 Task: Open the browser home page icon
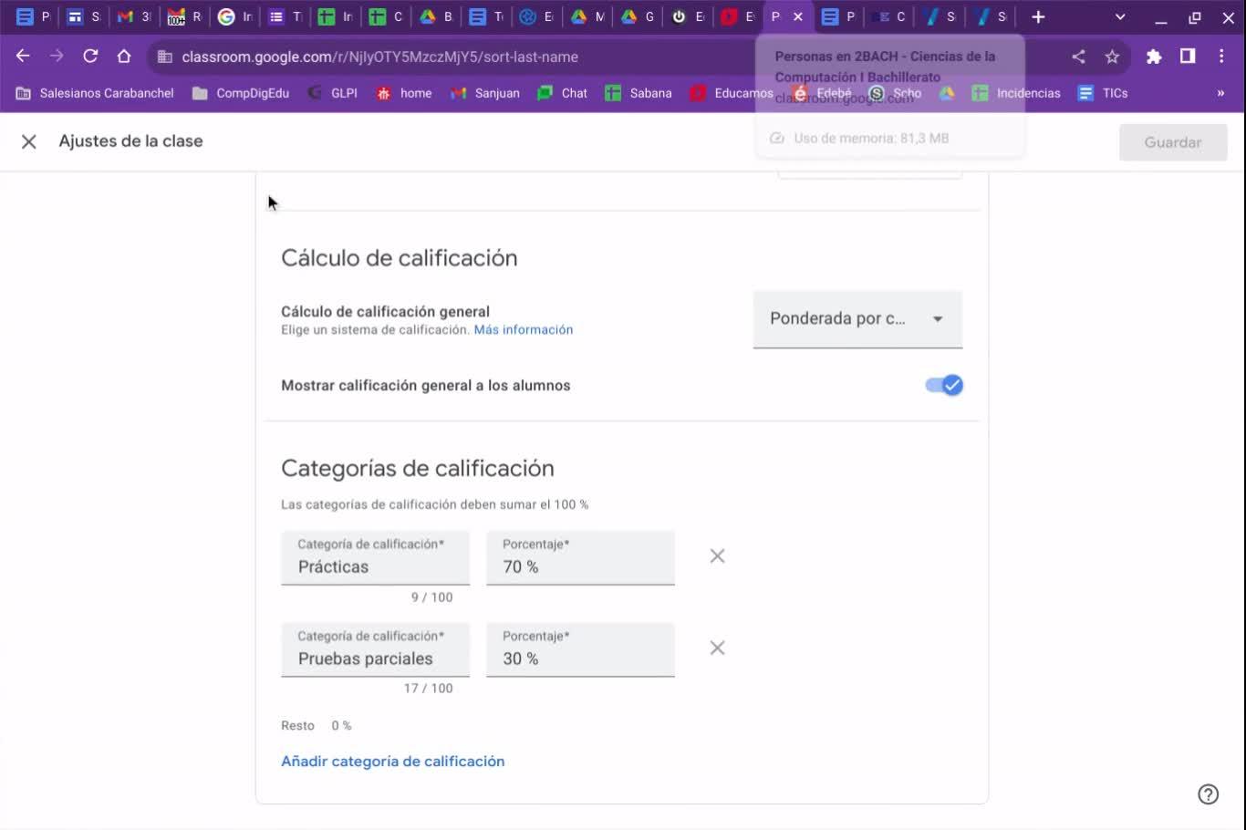124,57
